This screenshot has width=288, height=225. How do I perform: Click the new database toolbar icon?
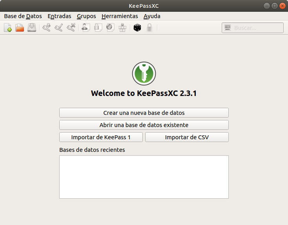pos(8,28)
